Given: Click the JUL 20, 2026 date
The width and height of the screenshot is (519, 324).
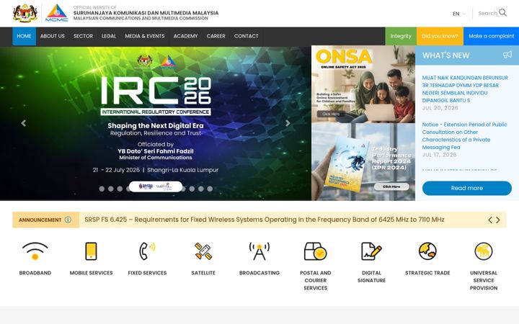Looking at the screenshot, I should (440, 108).
